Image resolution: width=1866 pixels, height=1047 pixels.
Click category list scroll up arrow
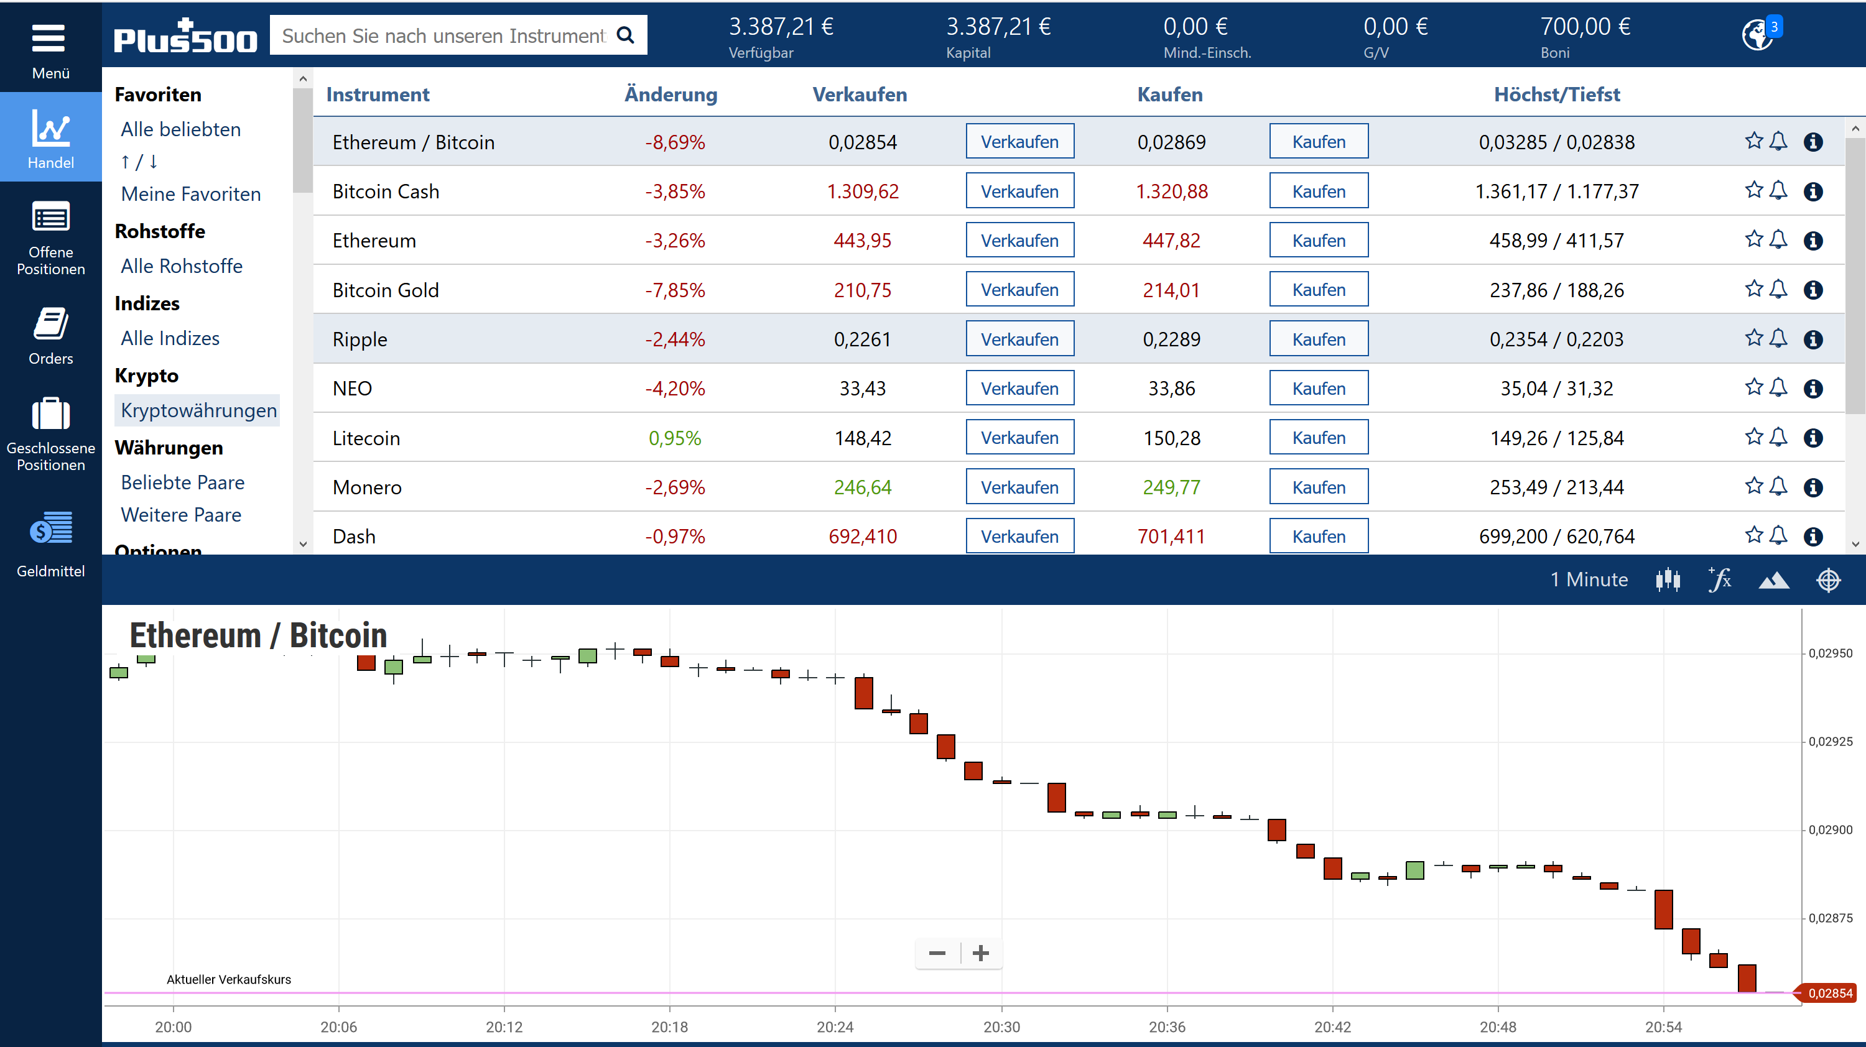(x=303, y=78)
